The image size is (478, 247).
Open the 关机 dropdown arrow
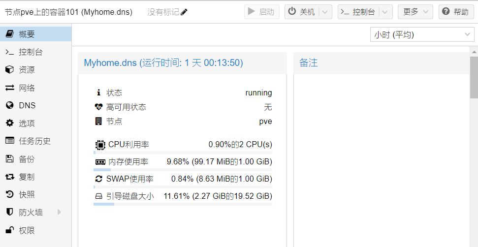[x=325, y=12]
